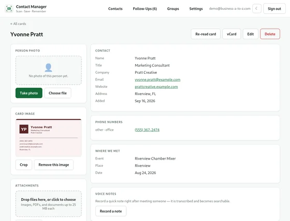The image size is (290, 221).
Task: Click the Sign out button
Action: tap(274, 9)
